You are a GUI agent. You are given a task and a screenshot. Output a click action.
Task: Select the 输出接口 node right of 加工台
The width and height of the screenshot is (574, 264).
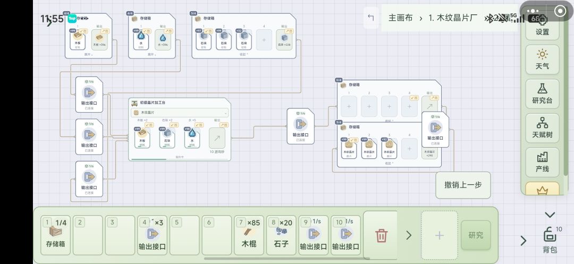click(300, 126)
